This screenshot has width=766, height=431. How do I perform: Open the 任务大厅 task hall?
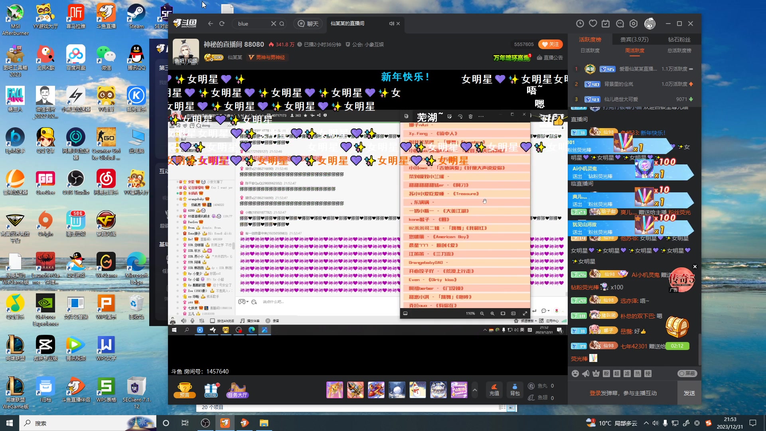(x=237, y=390)
